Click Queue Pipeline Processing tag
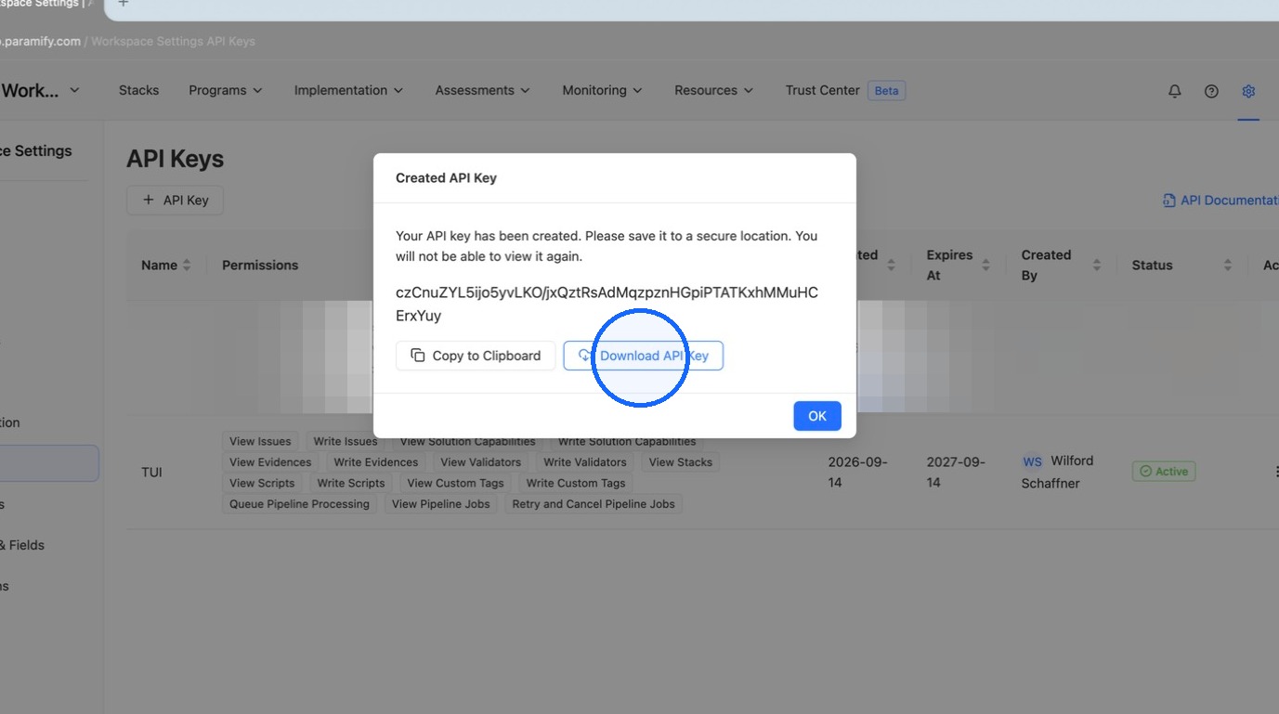1279x714 pixels. click(x=299, y=504)
